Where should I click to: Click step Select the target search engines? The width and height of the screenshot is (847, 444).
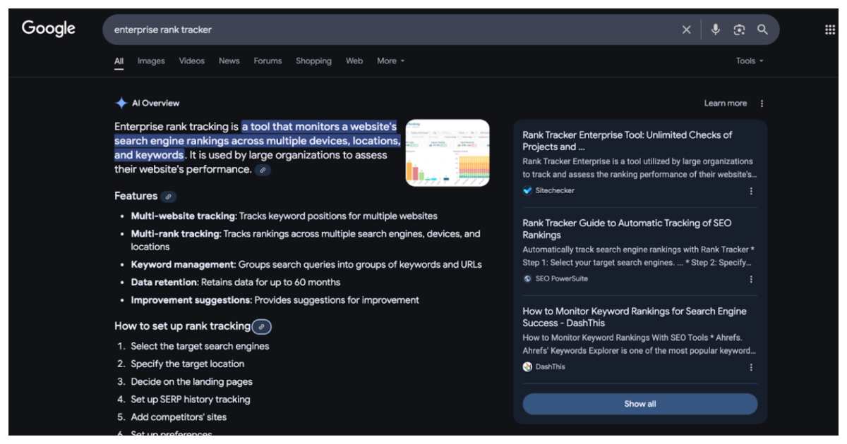tap(200, 347)
